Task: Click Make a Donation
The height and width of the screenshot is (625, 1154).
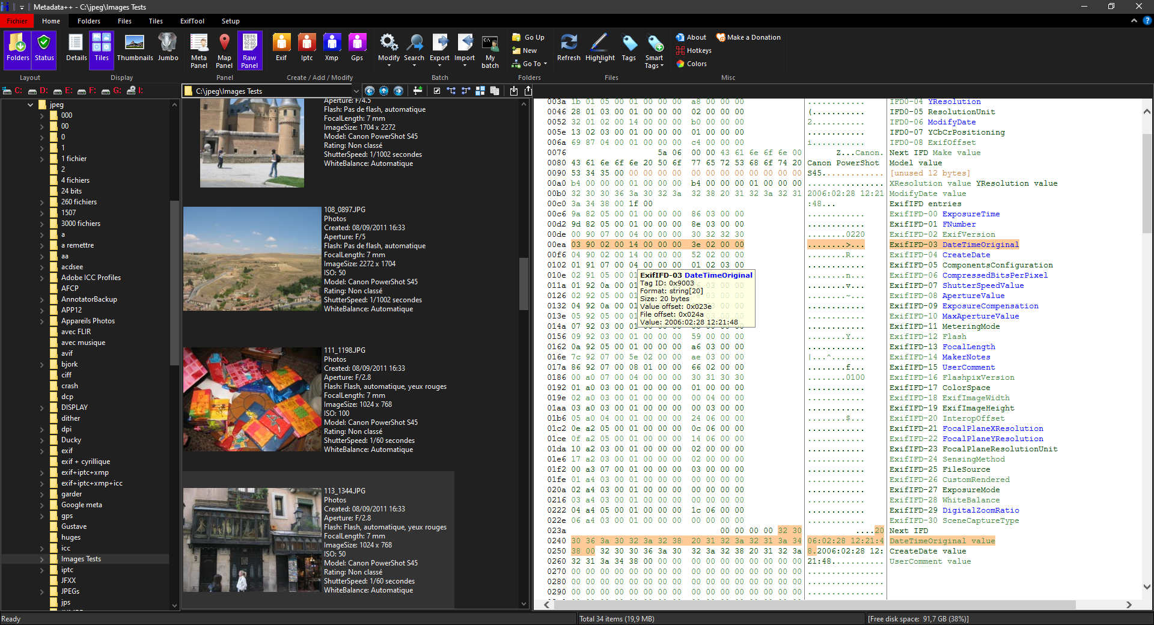Action: pyautogui.click(x=748, y=37)
